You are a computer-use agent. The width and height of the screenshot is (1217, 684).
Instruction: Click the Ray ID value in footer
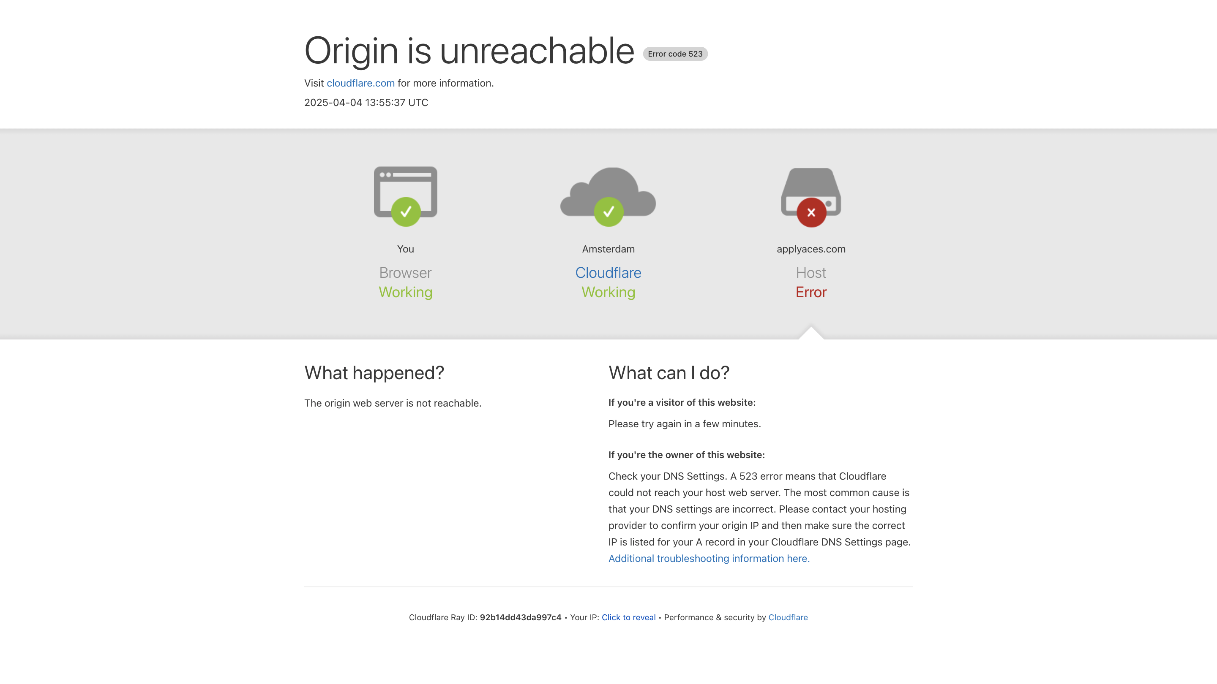tap(520, 617)
